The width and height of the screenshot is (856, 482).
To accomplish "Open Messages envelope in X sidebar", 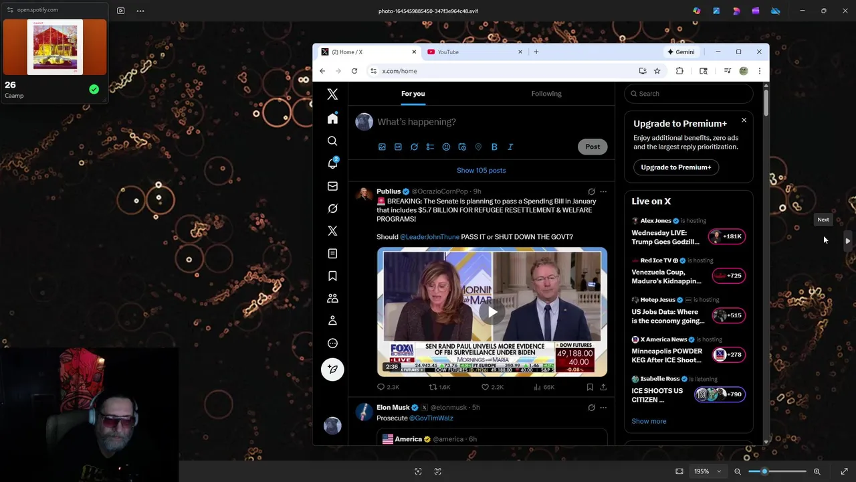I will (x=332, y=186).
